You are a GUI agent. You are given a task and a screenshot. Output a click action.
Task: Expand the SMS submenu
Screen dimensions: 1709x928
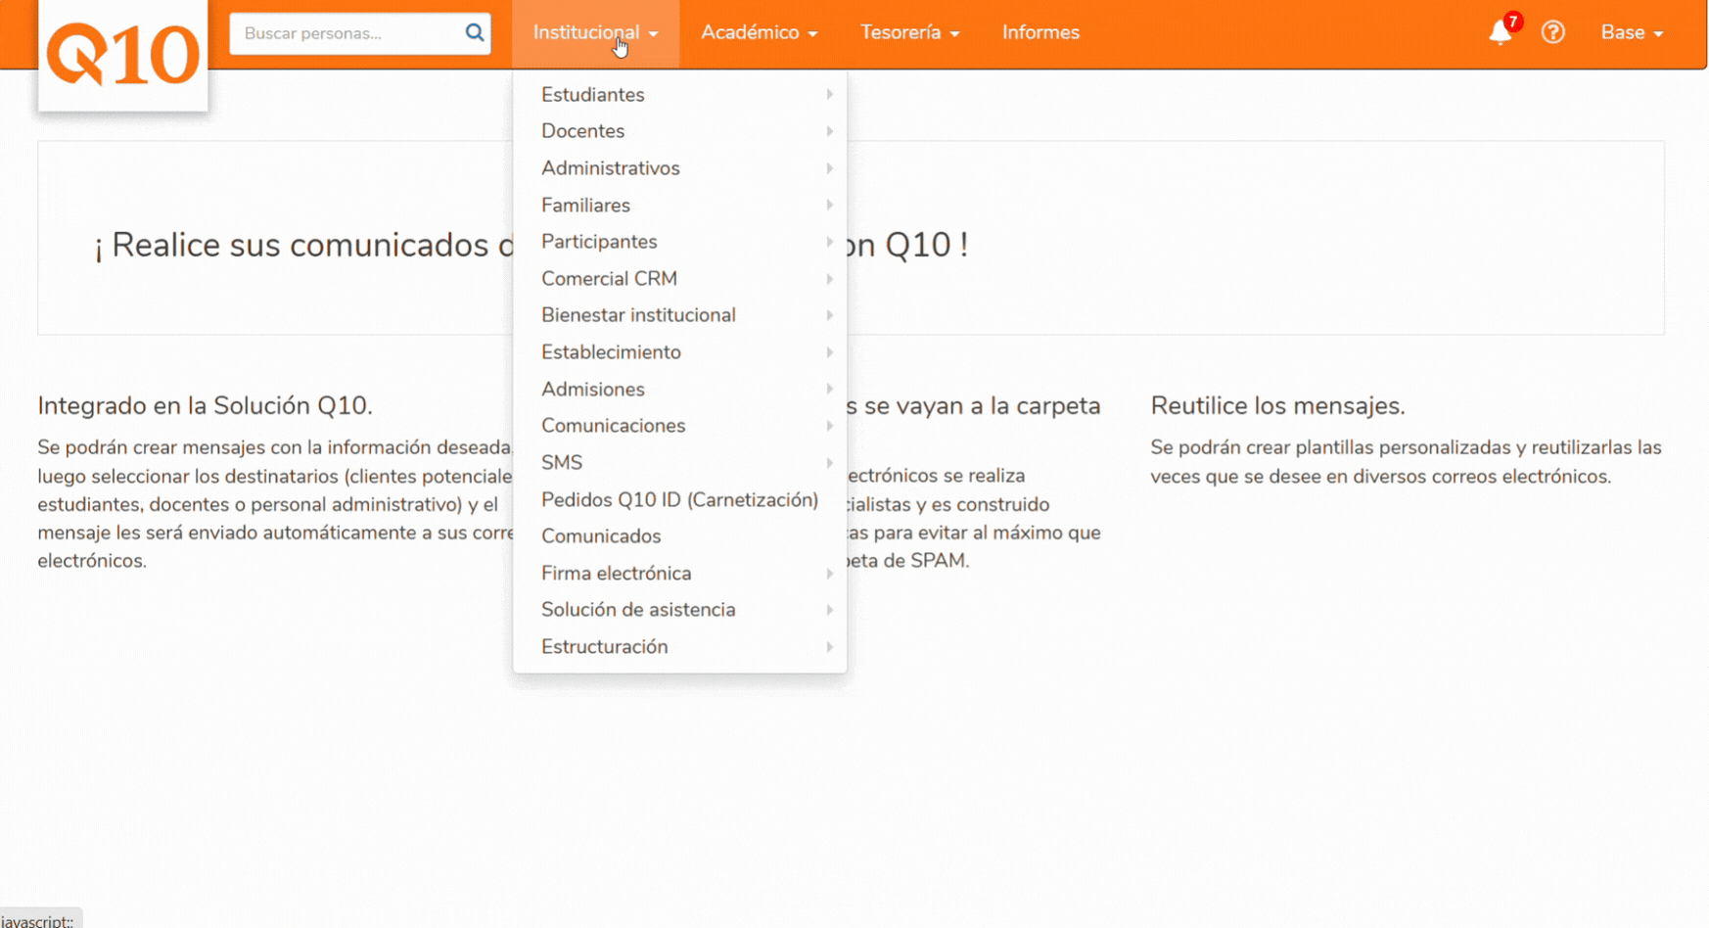(x=679, y=463)
